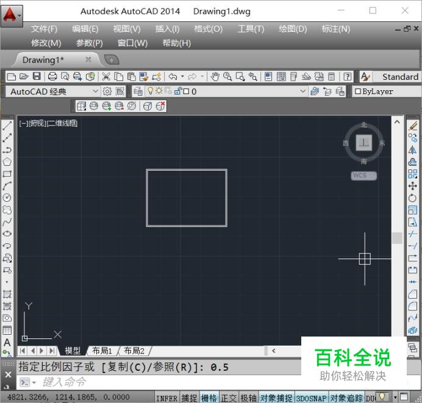Select the Ellipse draw tool
The width and height of the screenshot is (422, 403).
7,234
